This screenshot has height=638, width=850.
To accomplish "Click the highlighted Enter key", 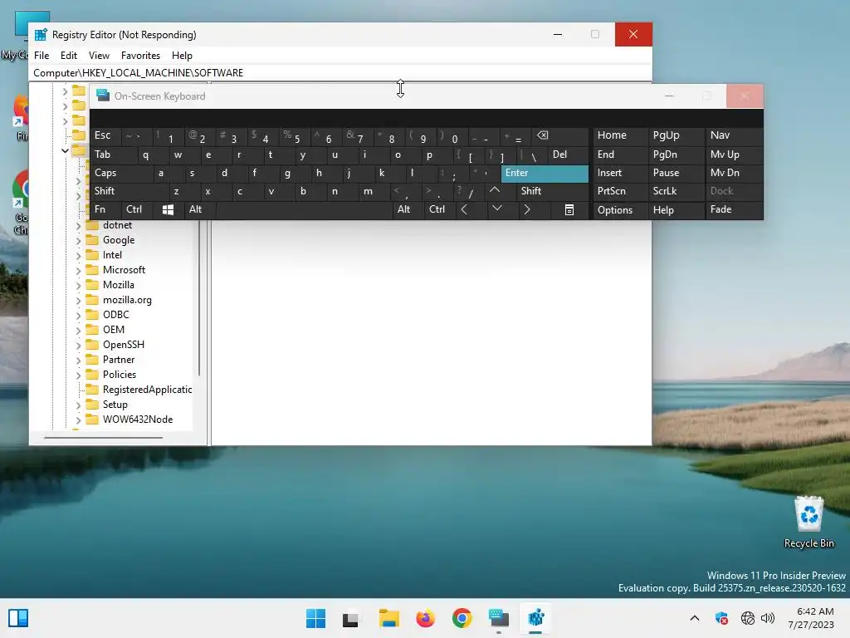I will [545, 173].
